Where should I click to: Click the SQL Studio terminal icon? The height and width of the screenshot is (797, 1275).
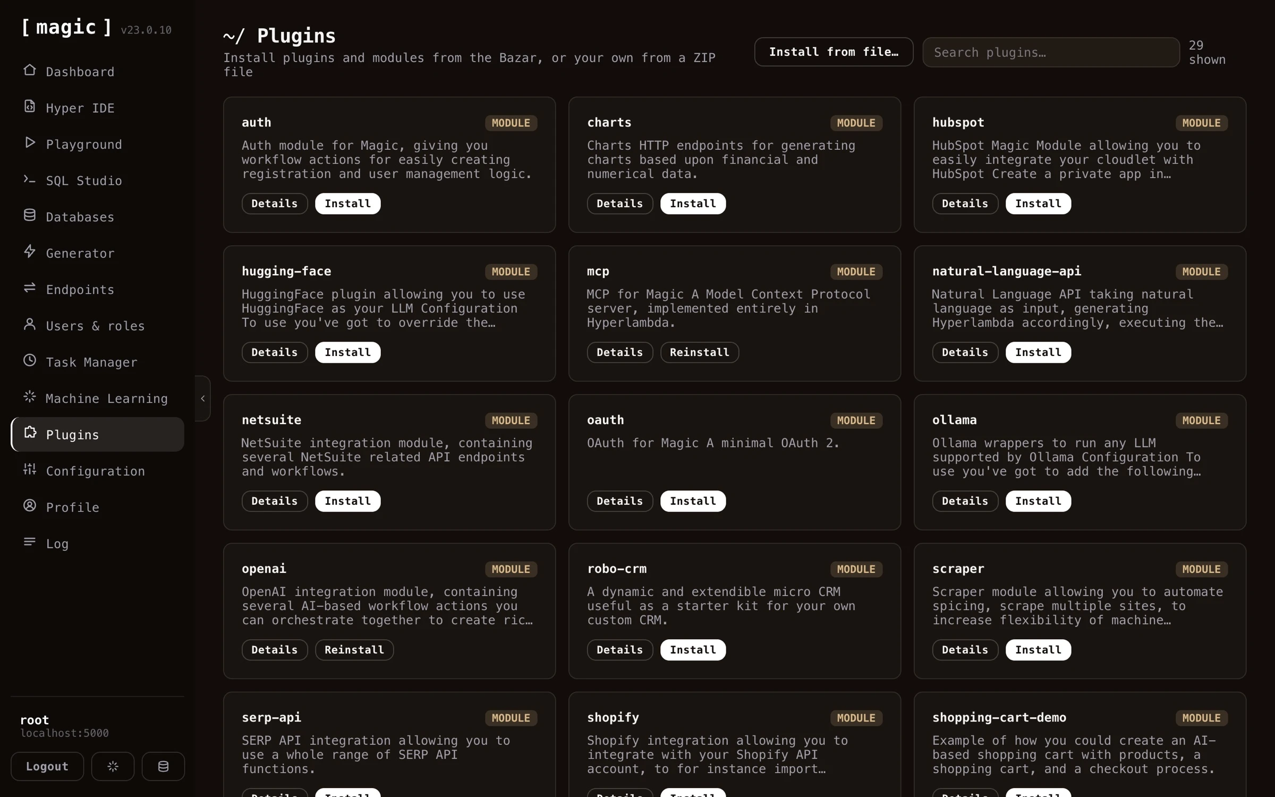[x=30, y=179]
